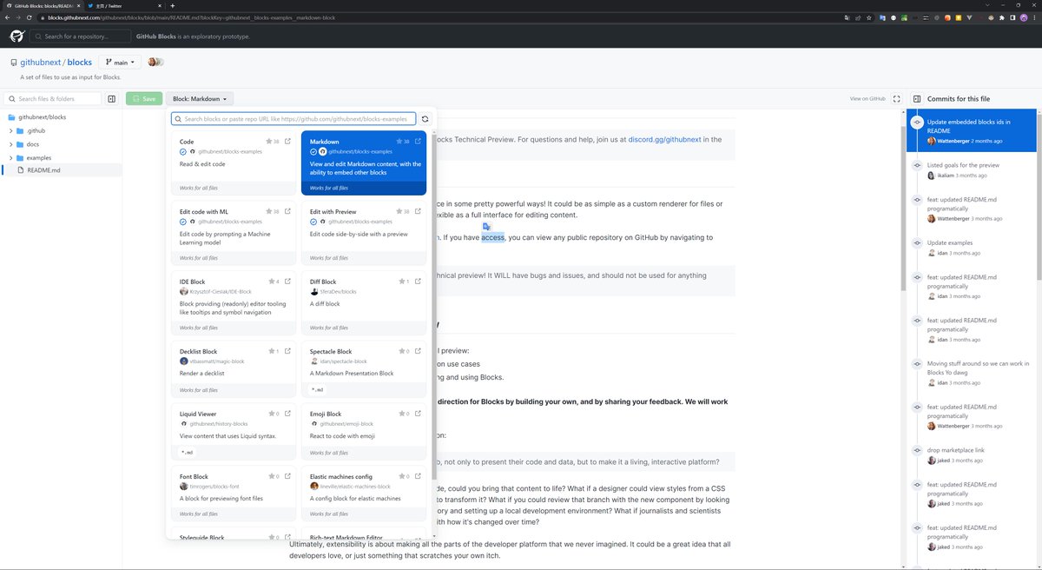Select the Edit with Preview block
Image resolution: width=1042 pixels, height=570 pixels.
click(x=364, y=233)
